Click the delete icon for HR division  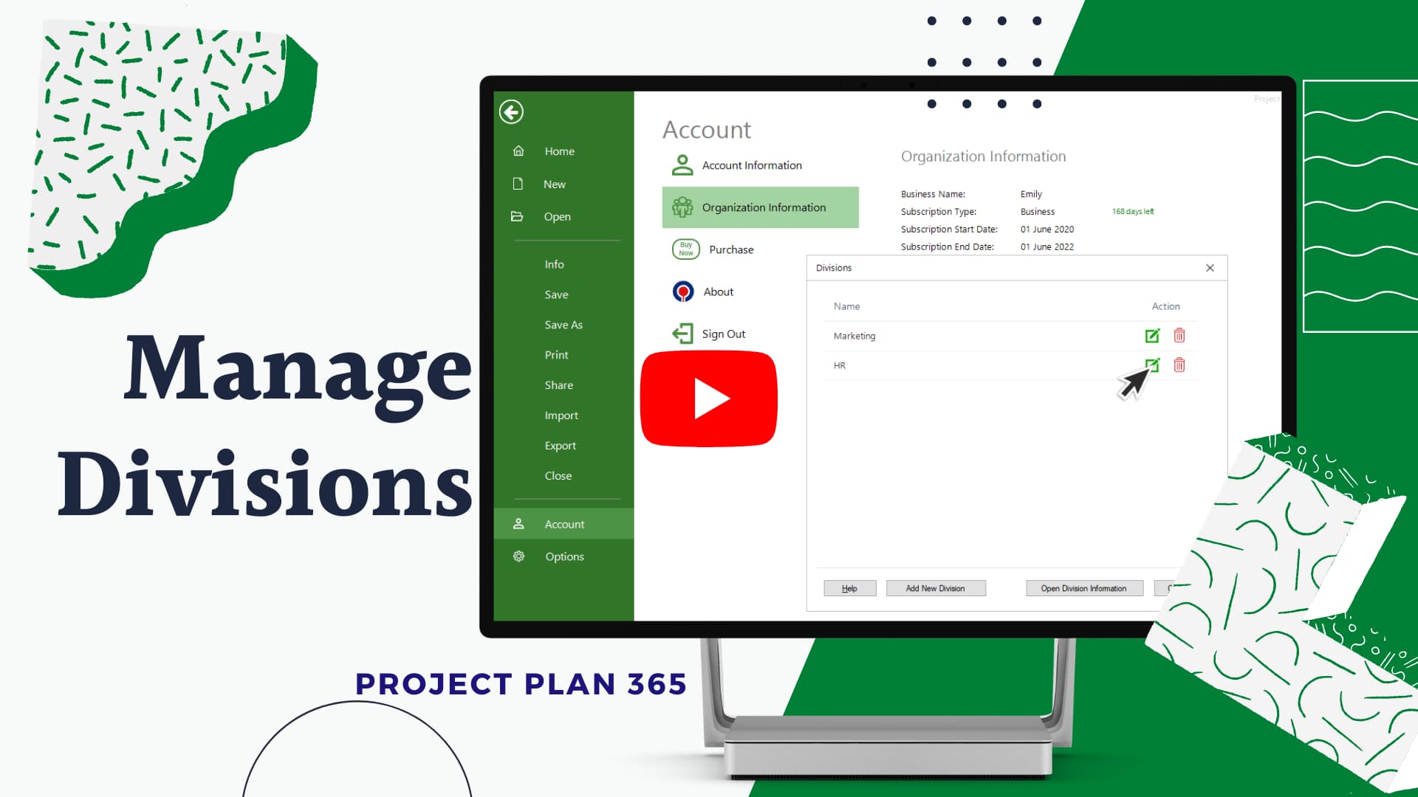[1179, 365]
